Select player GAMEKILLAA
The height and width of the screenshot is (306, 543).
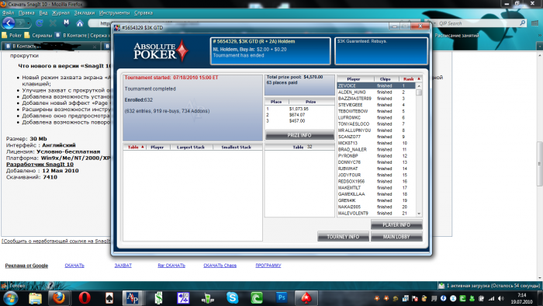point(376,194)
